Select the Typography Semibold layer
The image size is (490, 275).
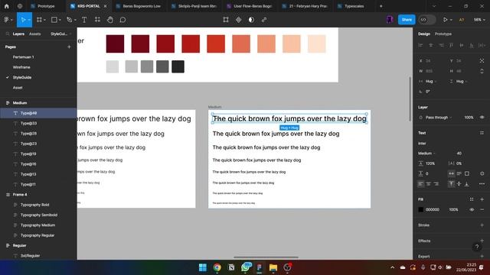pos(38,215)
